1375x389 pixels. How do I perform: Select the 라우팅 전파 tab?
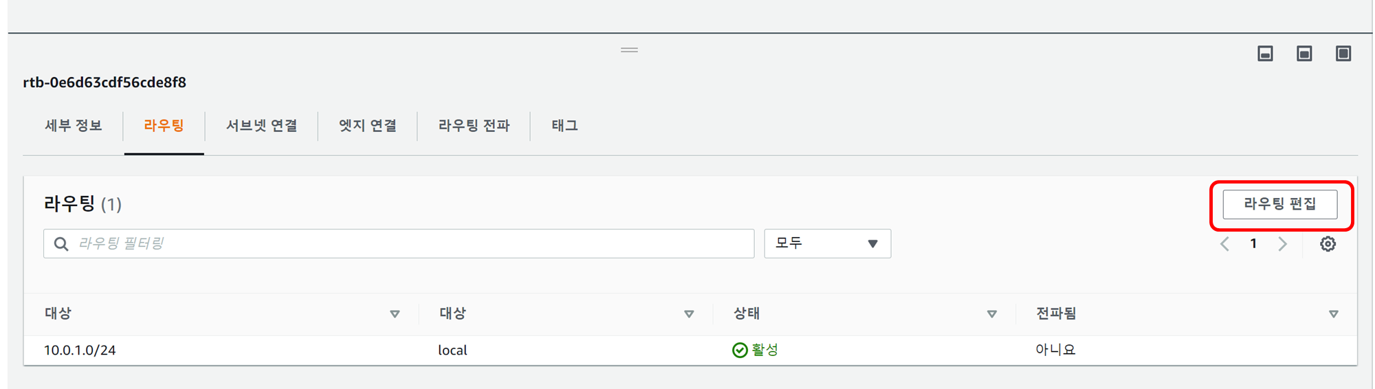(474, 126)
